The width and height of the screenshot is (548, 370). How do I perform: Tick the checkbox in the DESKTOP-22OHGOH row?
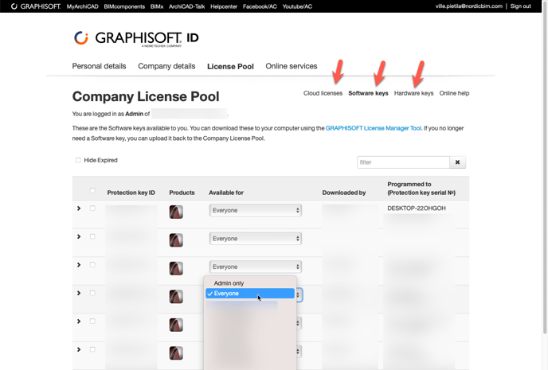(92, 208)
